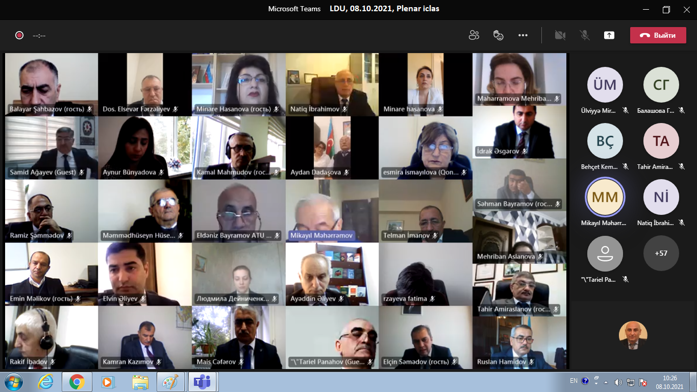Click the share content tray icon
The image size is (697, 392).
coord(609,35)
